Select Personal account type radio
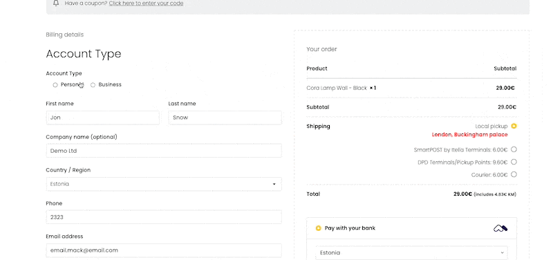 tap(55, 85)
